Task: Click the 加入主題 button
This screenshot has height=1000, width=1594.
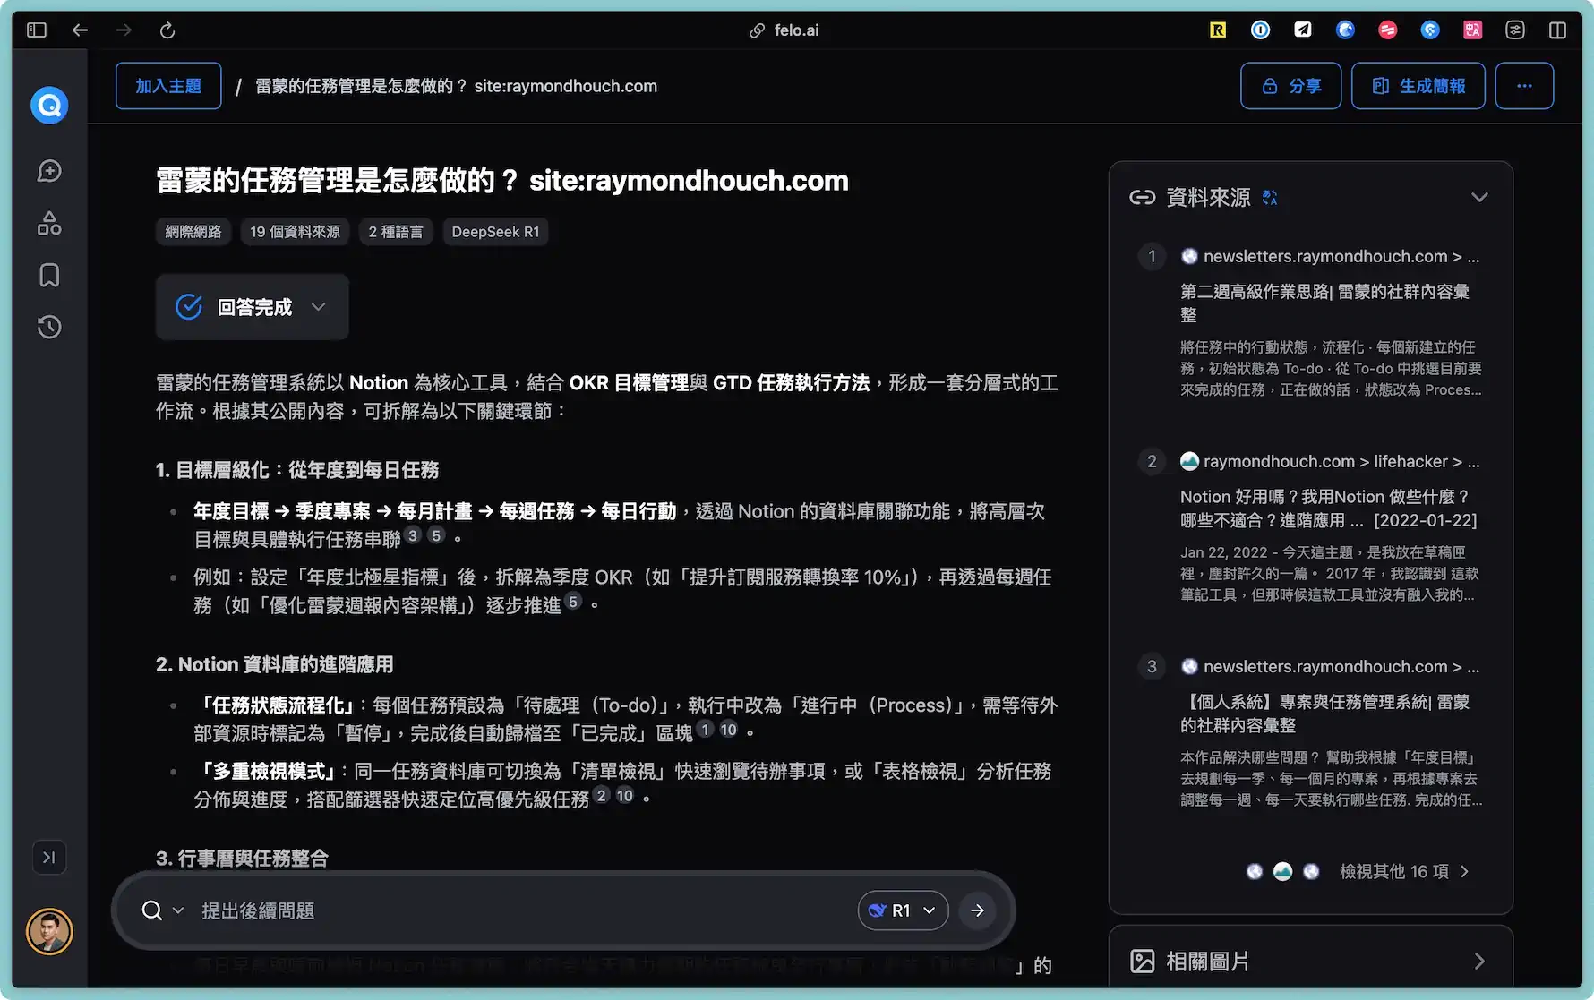Action: [x=168, y=86]
